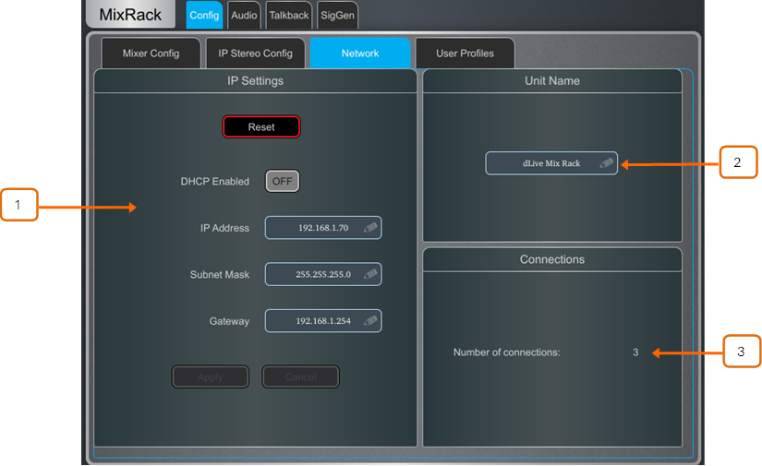Click the 192.168.1.70 IP address text
Image resolution: width=762 pixels, height=466 pixels.
(322, 228)
